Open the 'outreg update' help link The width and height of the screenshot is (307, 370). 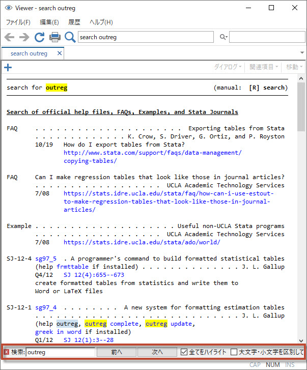[169, 324]
